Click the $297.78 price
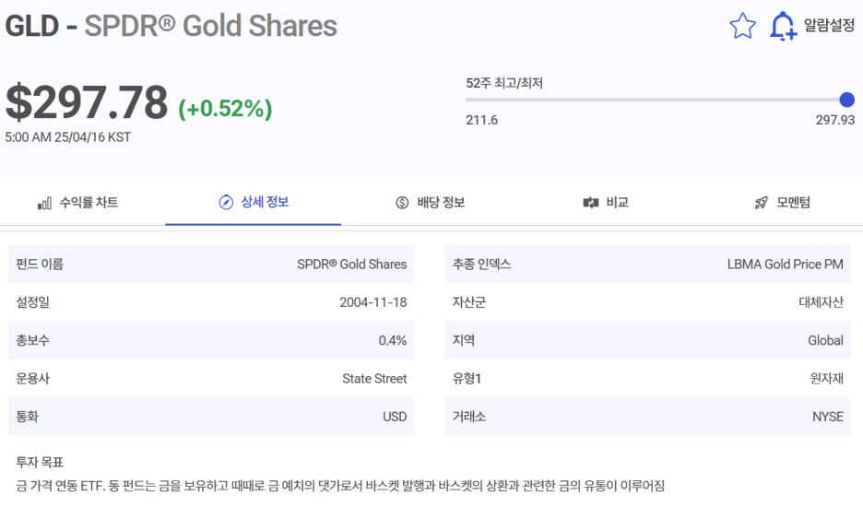Screen dimensions: 863x507 [87, 102]
